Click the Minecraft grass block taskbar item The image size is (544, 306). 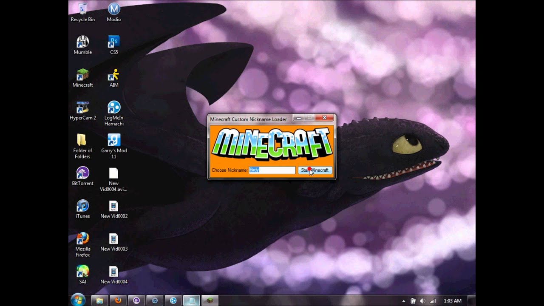tap(210, 300)
